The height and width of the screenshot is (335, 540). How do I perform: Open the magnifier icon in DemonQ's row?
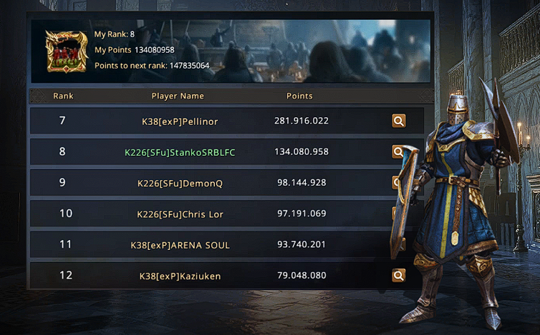[395, 182]
